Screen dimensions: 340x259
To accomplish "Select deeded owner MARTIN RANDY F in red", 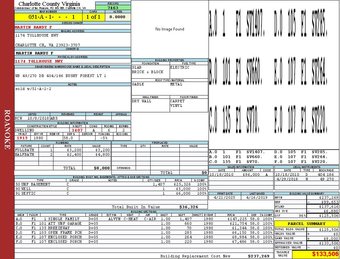I will (x=33, y=27).
